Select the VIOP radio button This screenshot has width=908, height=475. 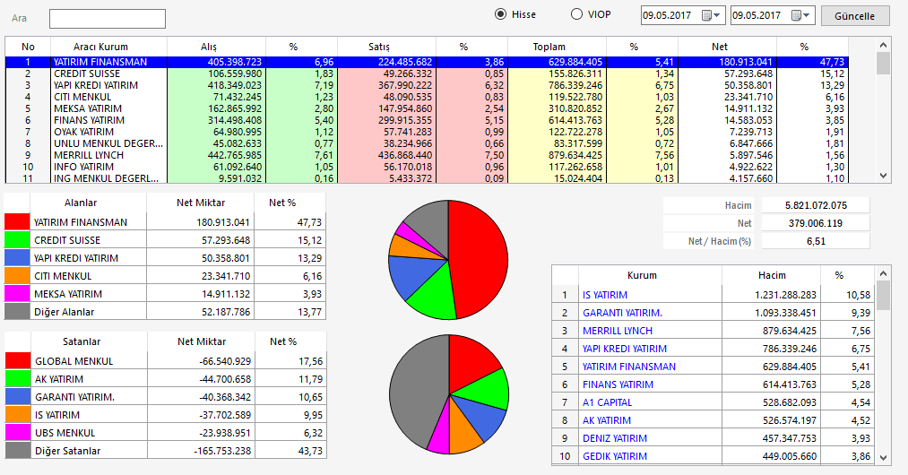coord(576,14)
